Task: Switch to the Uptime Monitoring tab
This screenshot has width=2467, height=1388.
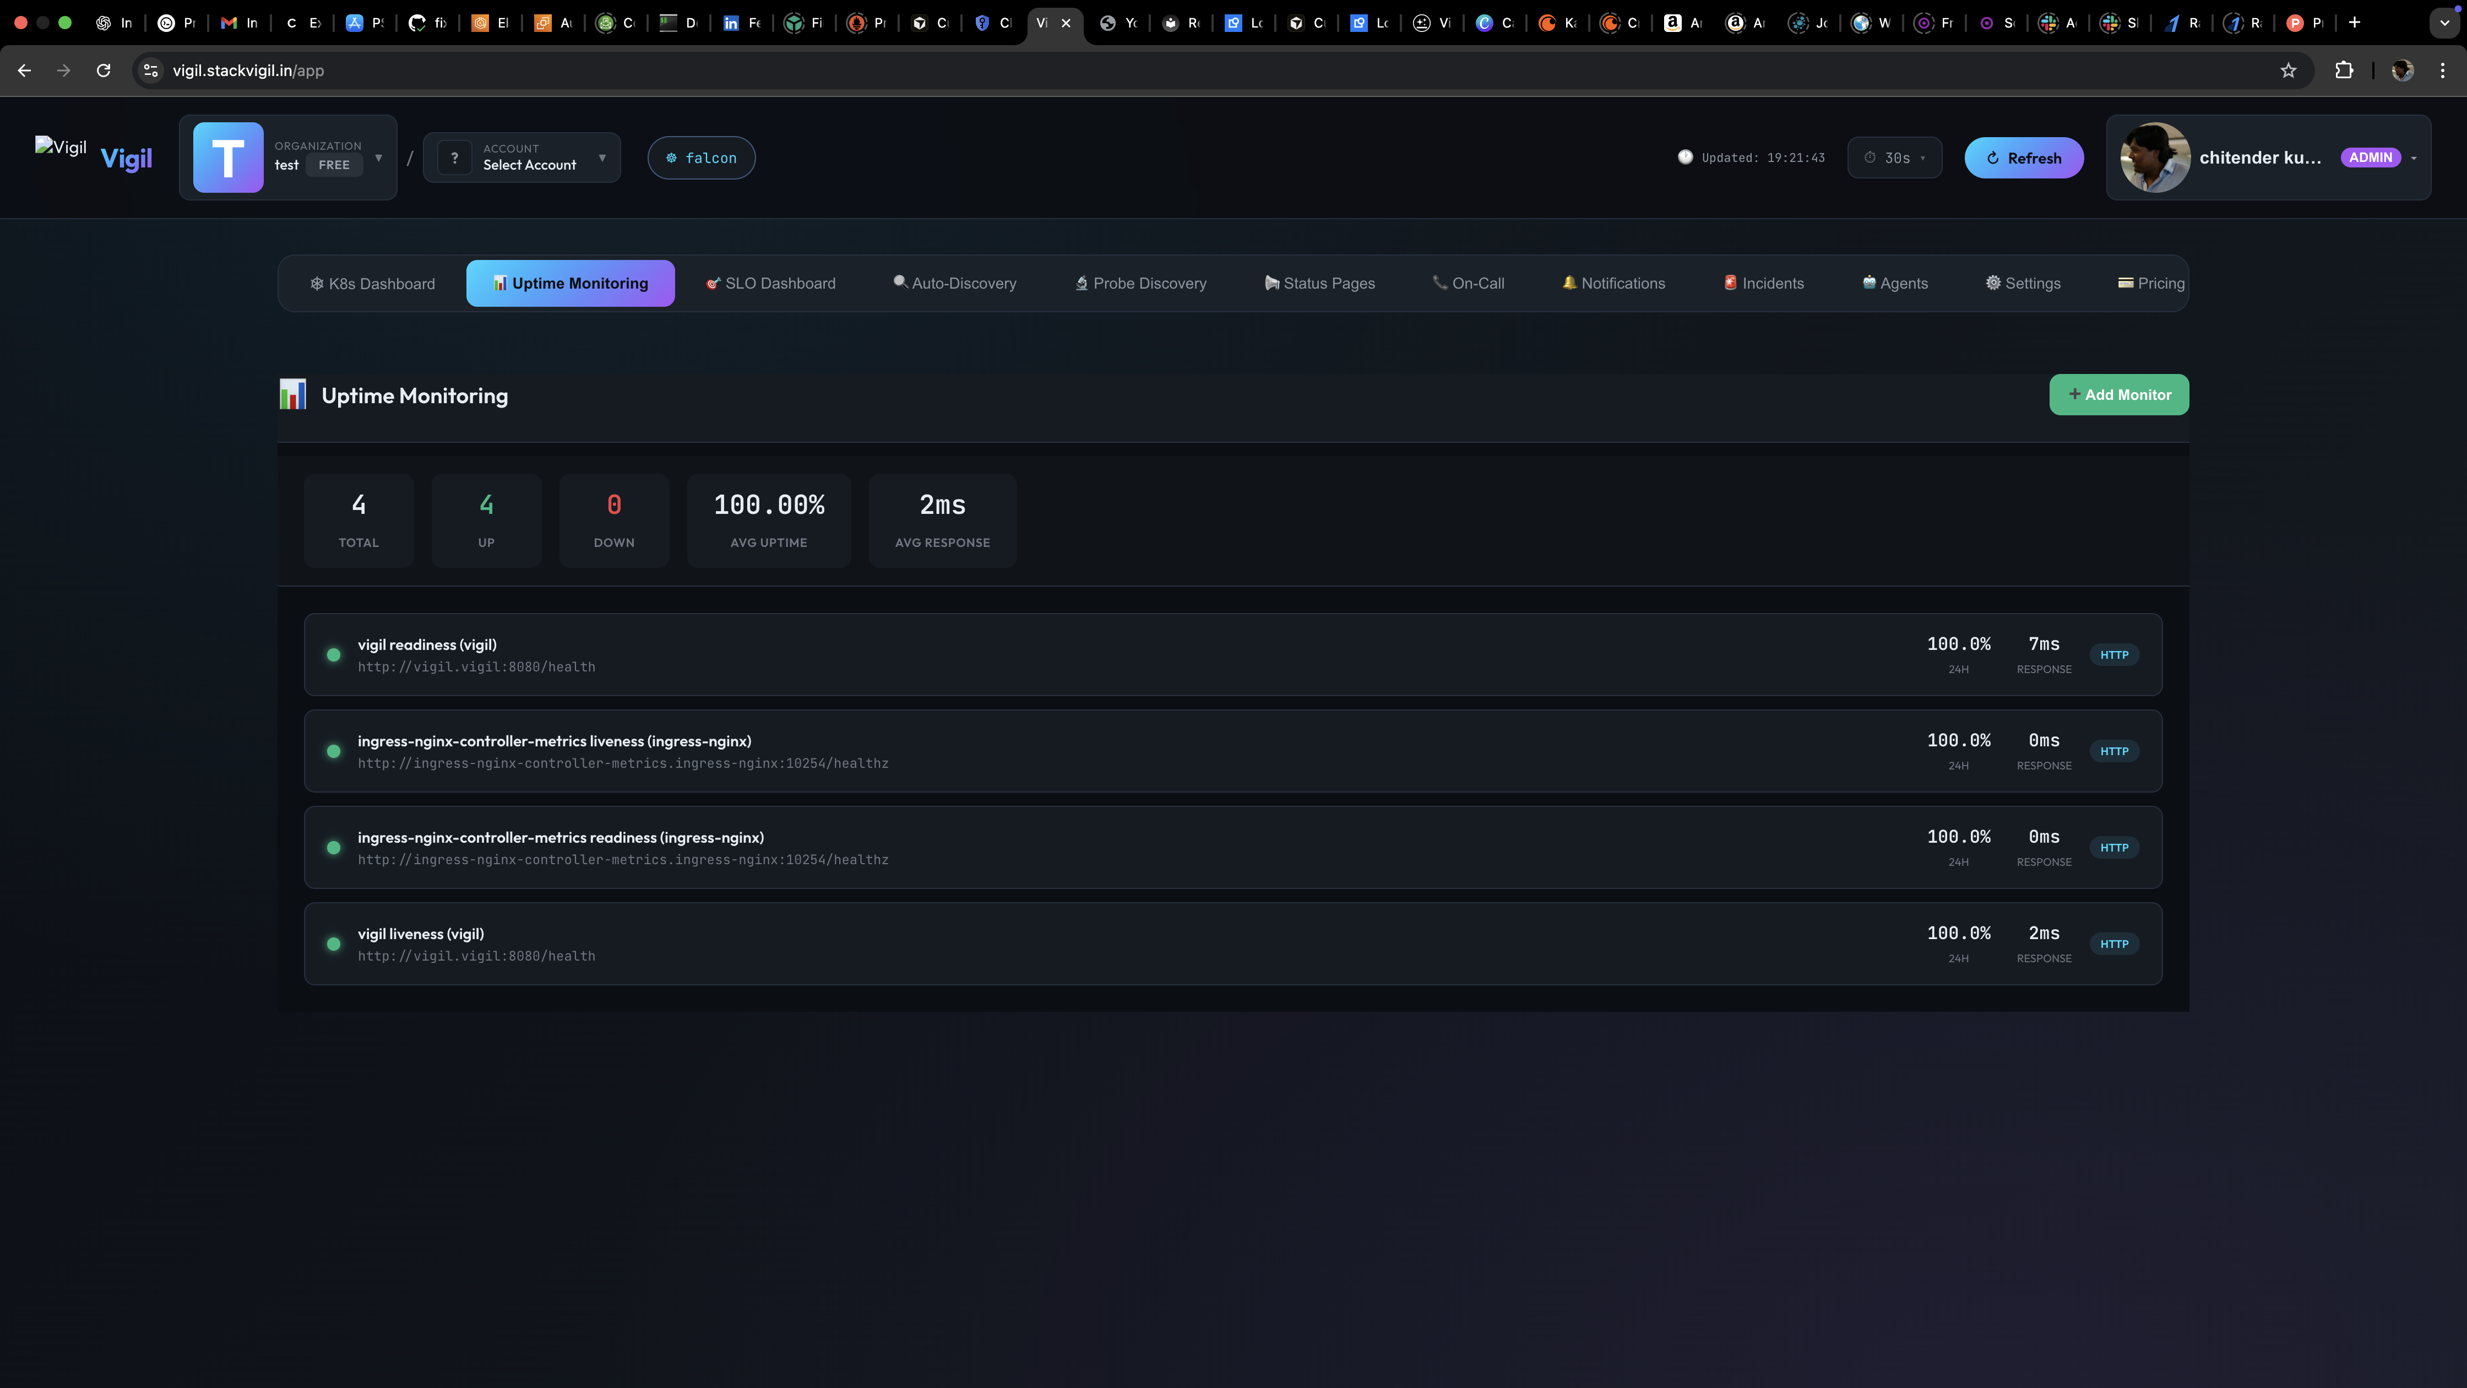Action: point(570,283)
